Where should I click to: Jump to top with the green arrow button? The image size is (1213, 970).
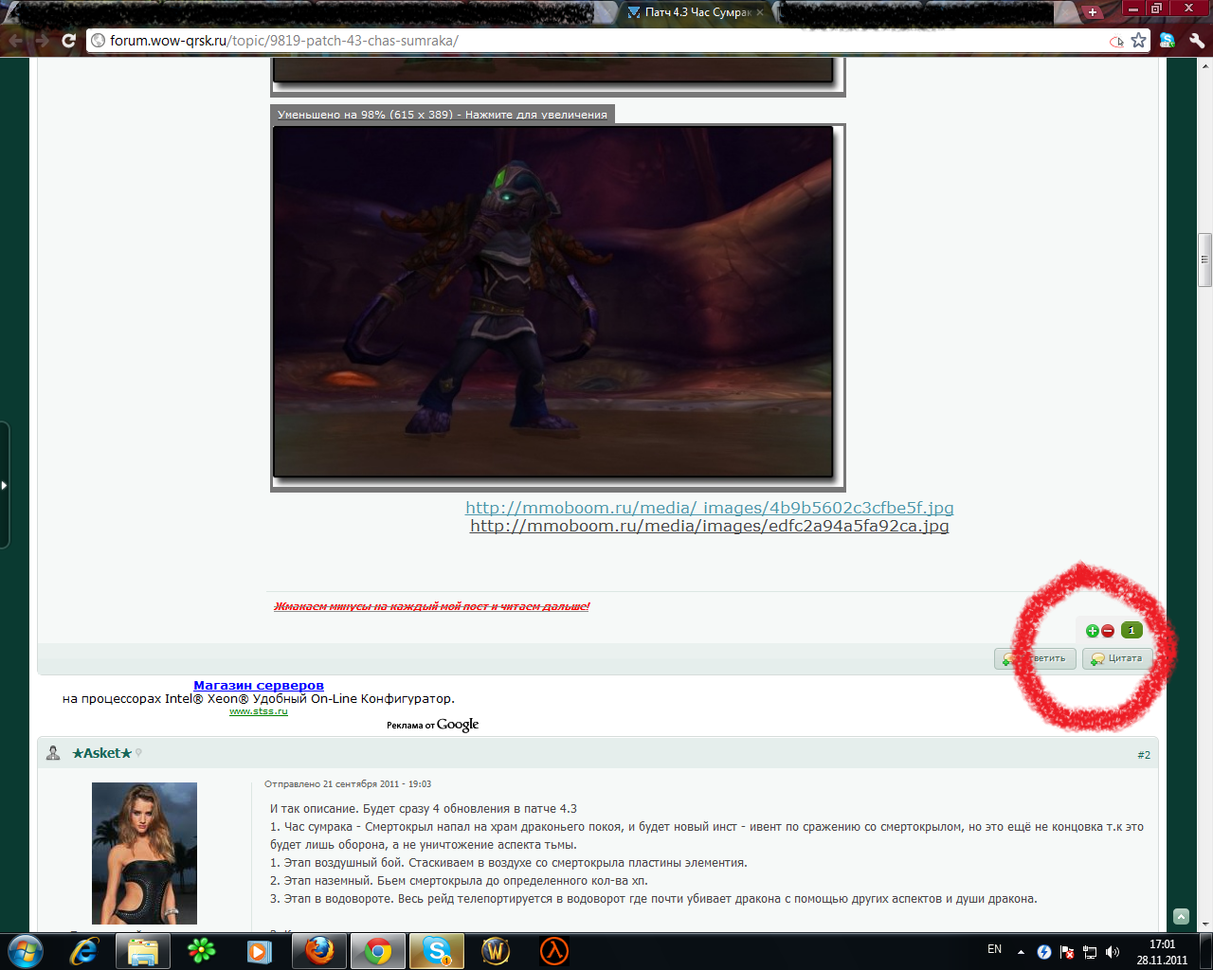1181,917
